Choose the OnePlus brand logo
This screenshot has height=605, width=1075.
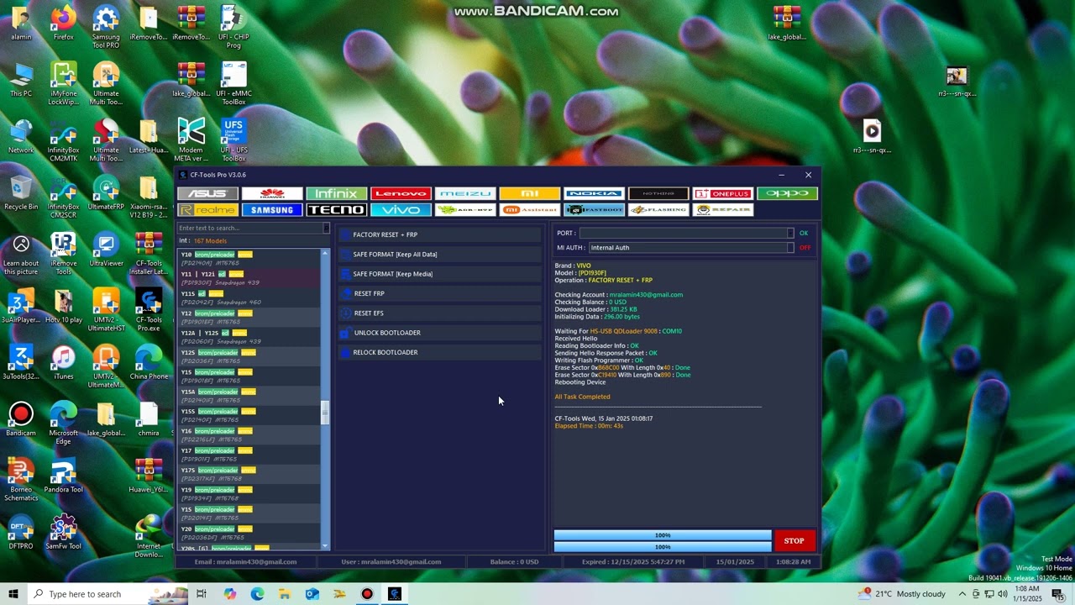tap(723, 193)
